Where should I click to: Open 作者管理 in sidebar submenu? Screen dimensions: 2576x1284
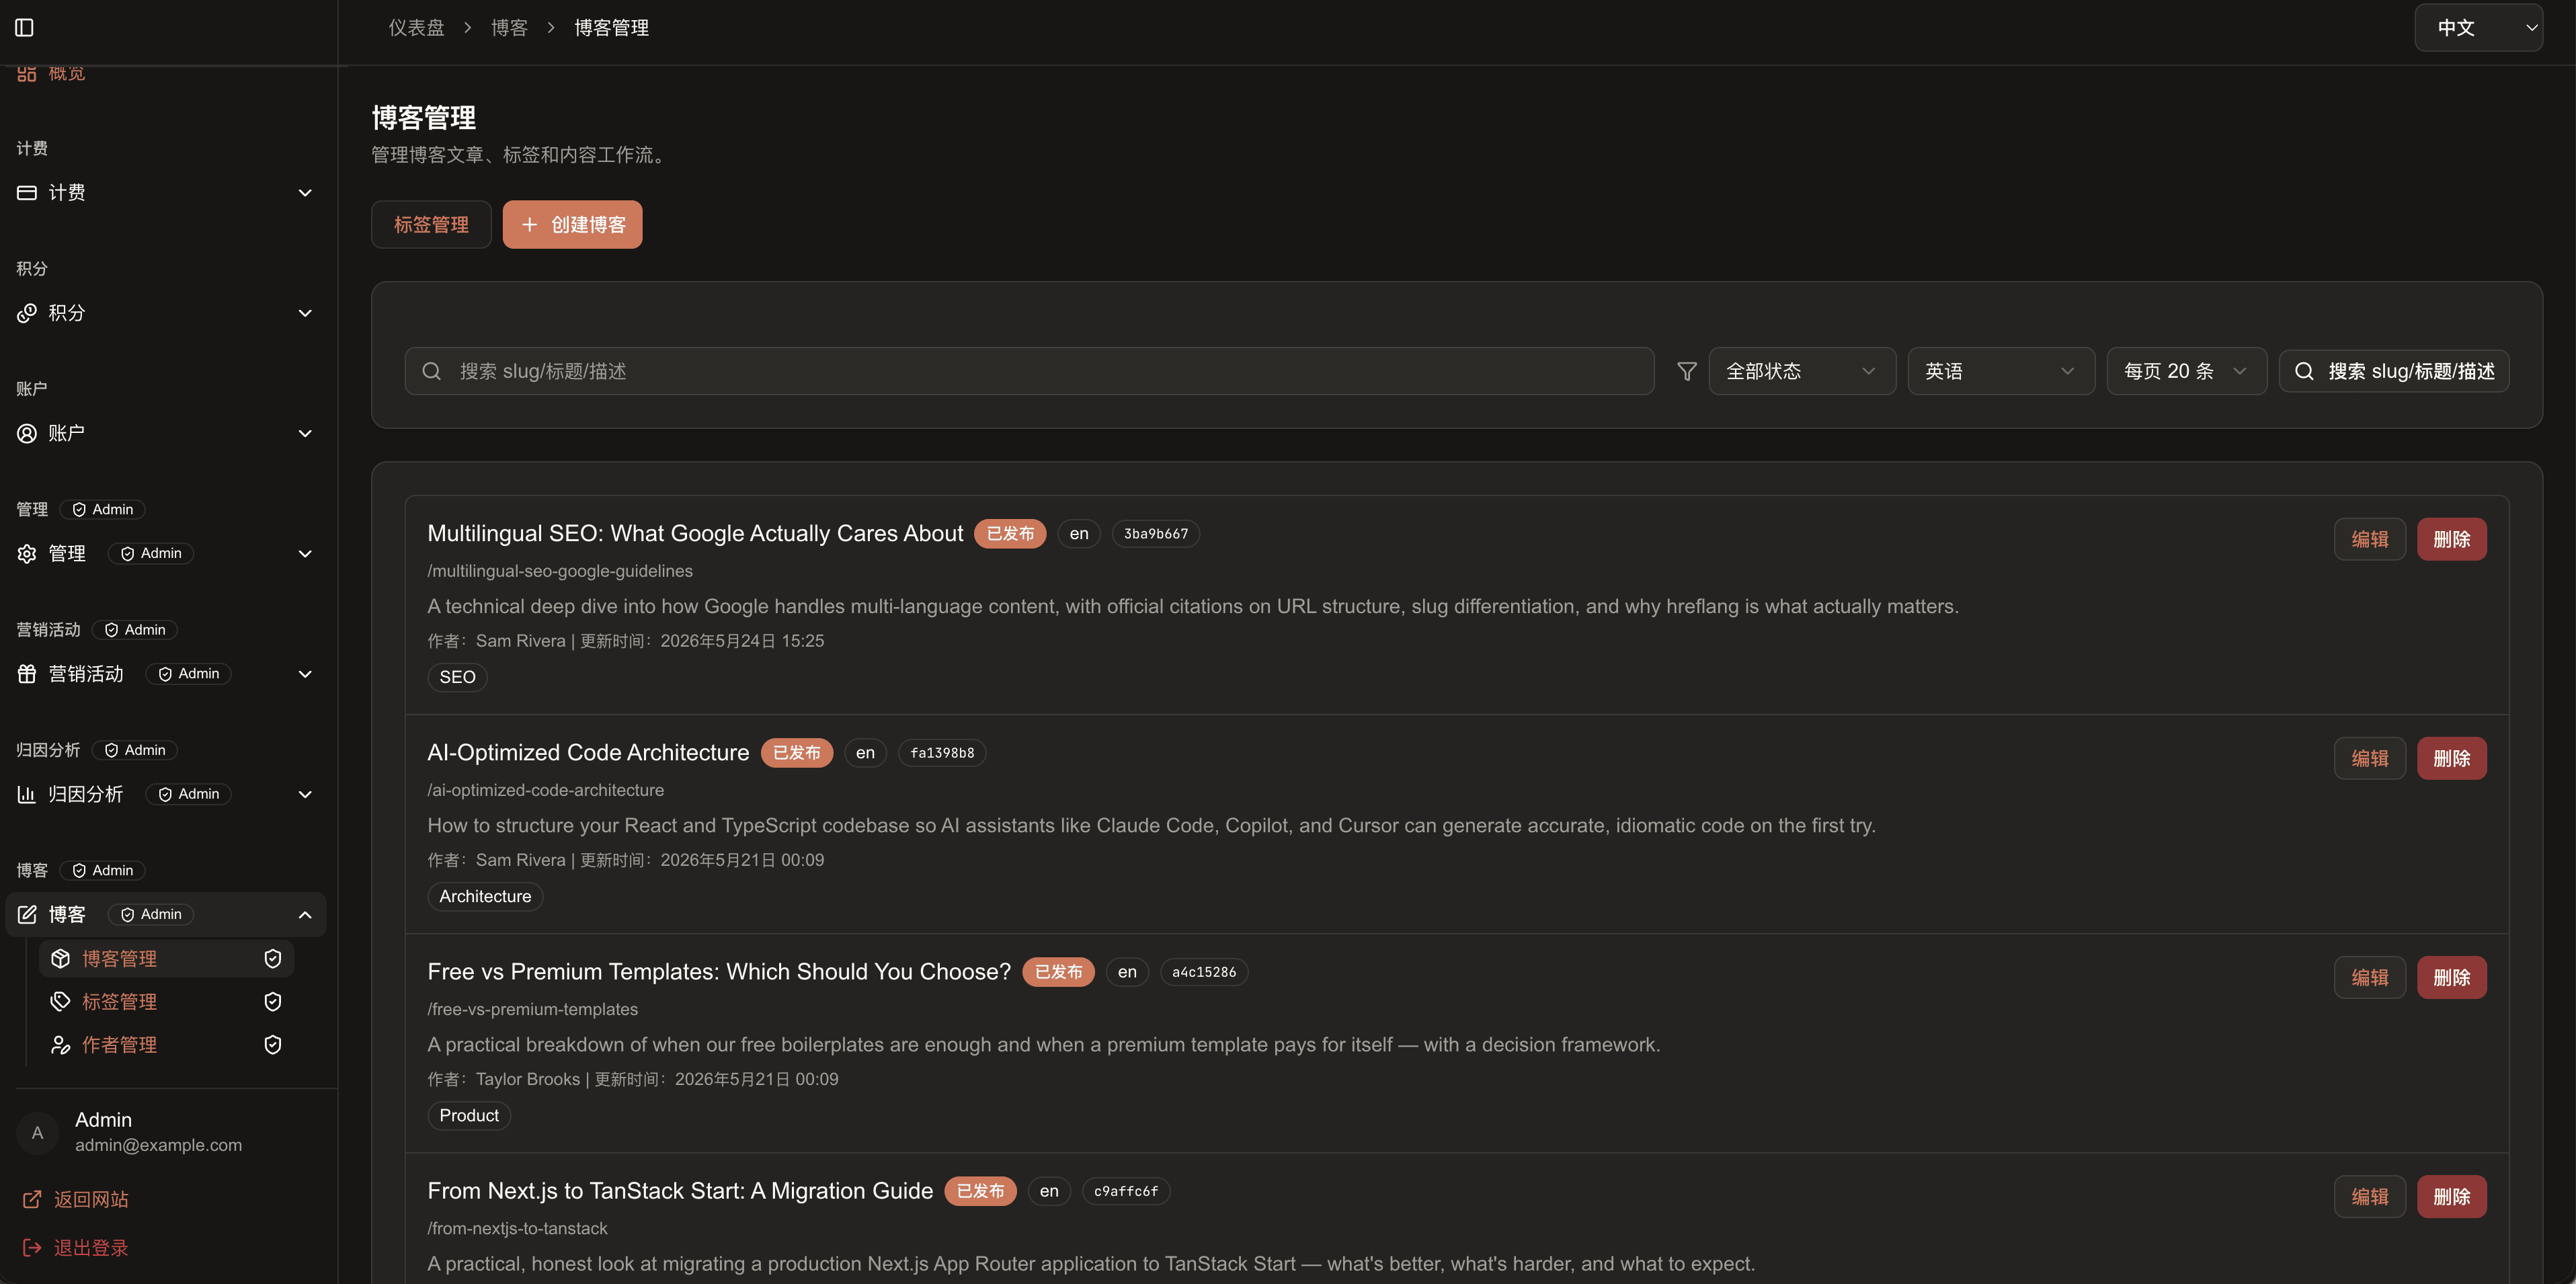coord(166,1045)
